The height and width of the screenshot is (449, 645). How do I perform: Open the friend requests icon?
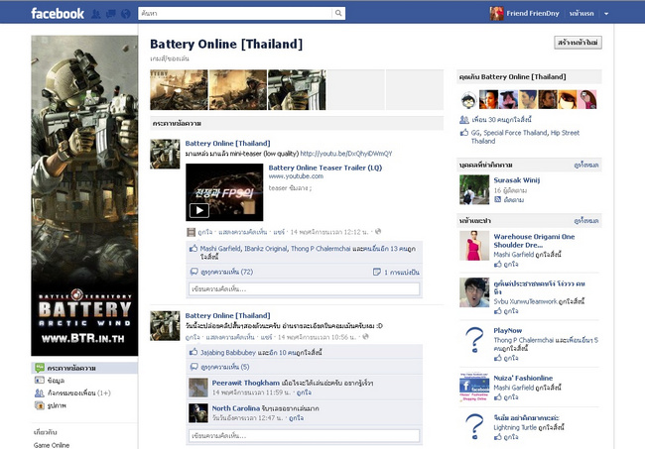tap(95, 14)
